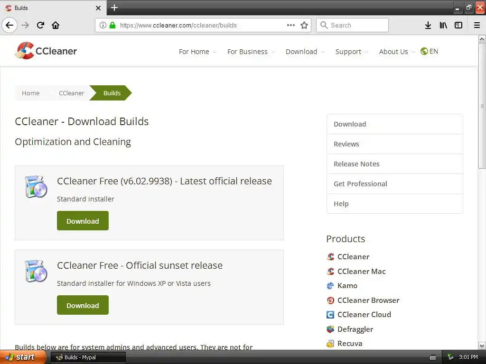Show site information icon in address bar
The height and width of the screenshot is (364, 486).
click(x=103, y=25)
